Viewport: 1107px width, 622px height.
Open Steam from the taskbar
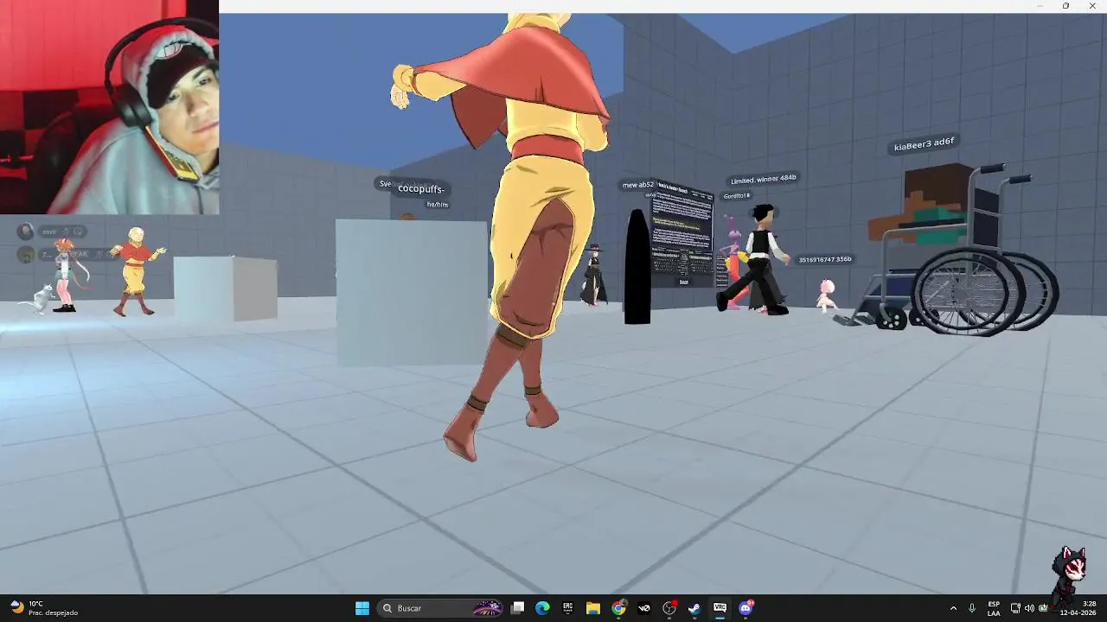[694, 608]
